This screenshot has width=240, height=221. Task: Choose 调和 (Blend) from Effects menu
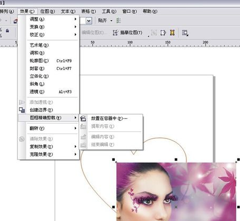point(48,53)
